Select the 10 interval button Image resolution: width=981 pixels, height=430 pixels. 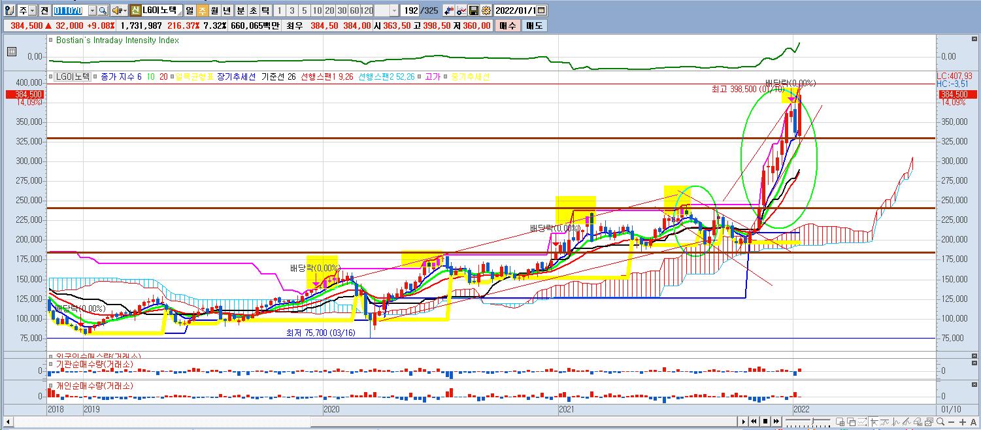pyautogui.click(x=317, y=10)
